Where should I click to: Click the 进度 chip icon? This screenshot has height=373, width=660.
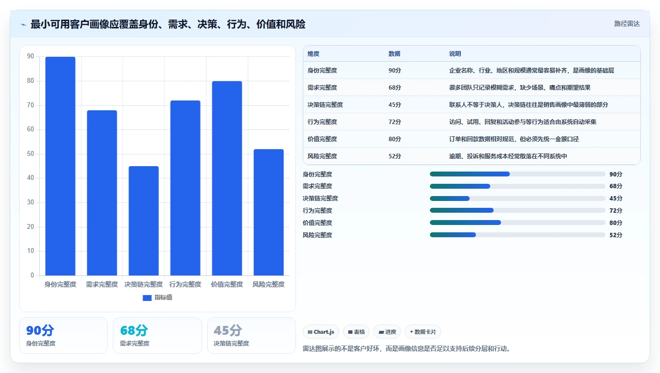point(381,332)
